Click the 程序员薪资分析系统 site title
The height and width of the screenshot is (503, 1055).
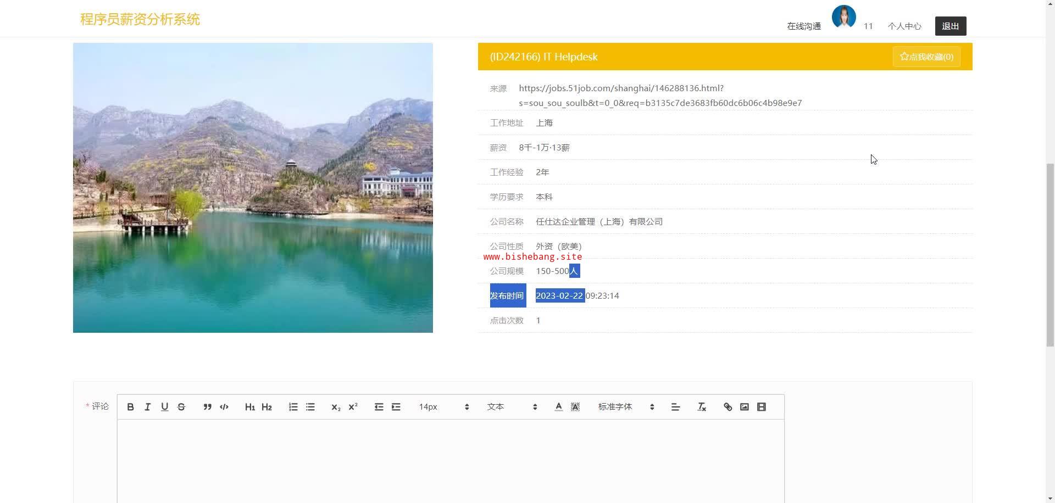(x=140, y=19)
